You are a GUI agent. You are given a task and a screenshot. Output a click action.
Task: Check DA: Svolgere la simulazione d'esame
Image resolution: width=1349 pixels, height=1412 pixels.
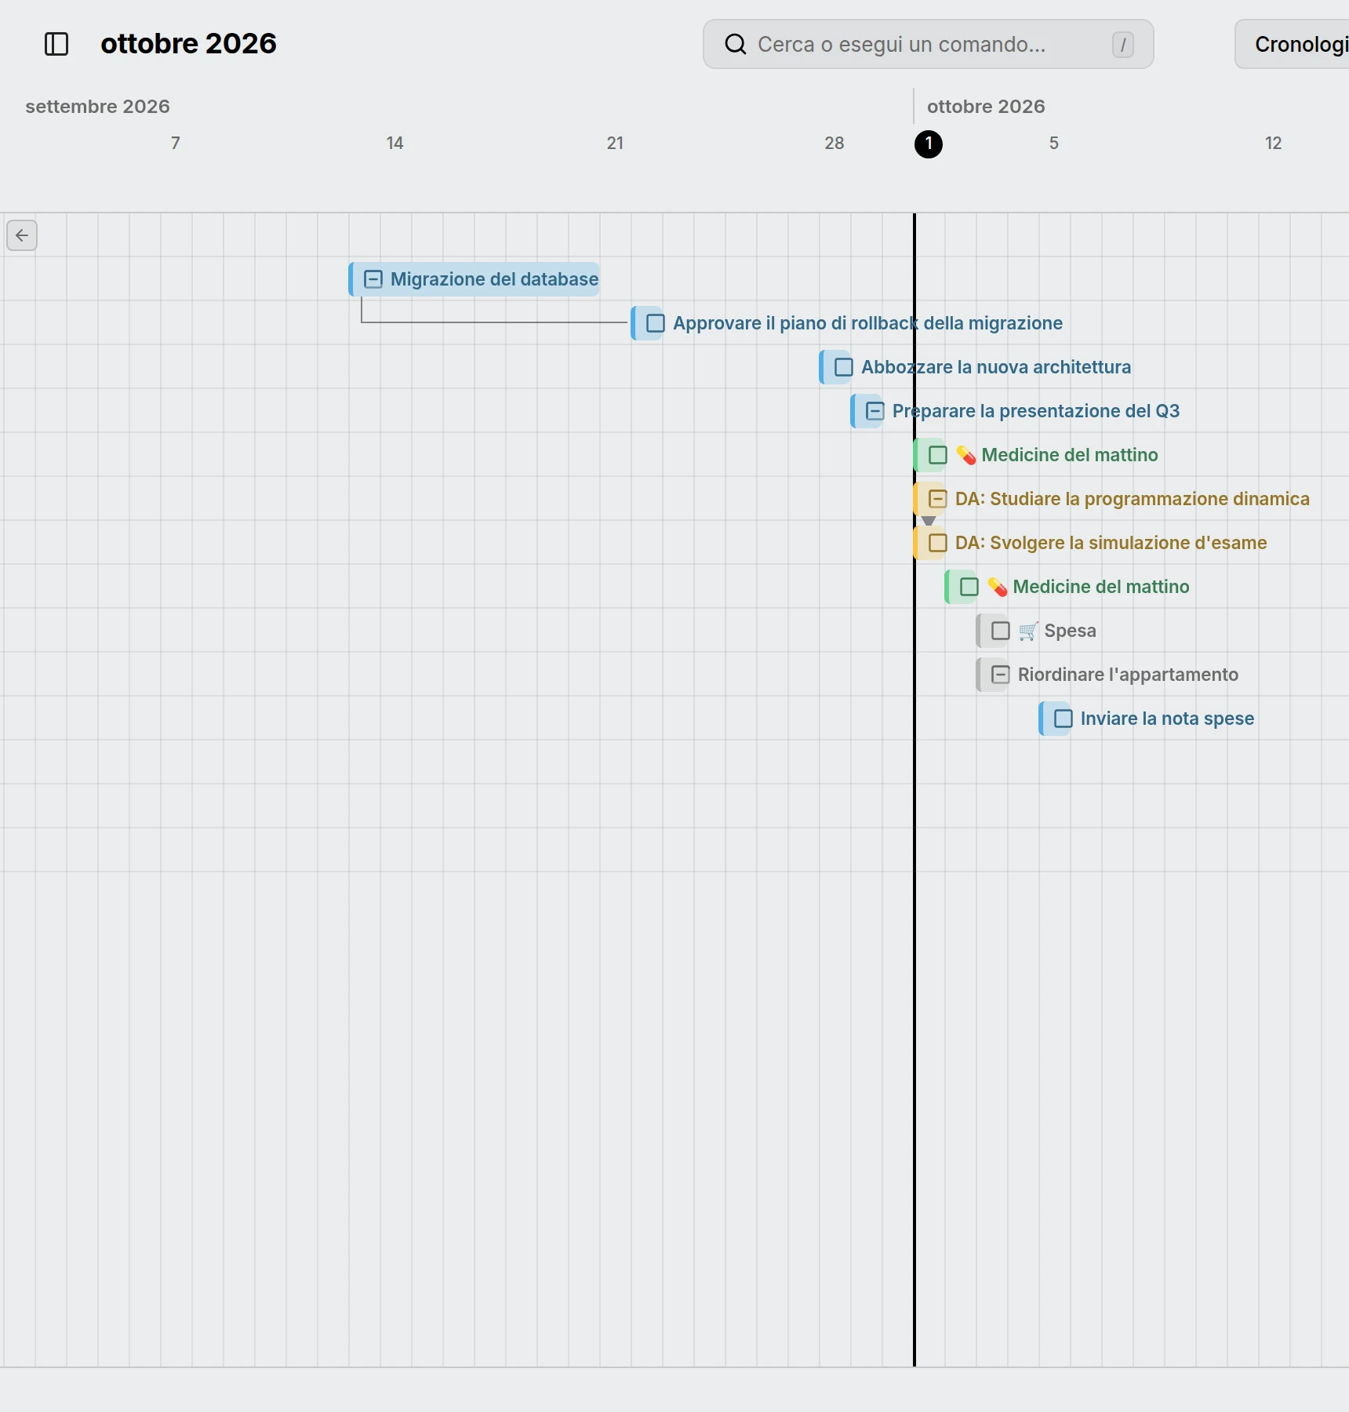tap(938, 543)
